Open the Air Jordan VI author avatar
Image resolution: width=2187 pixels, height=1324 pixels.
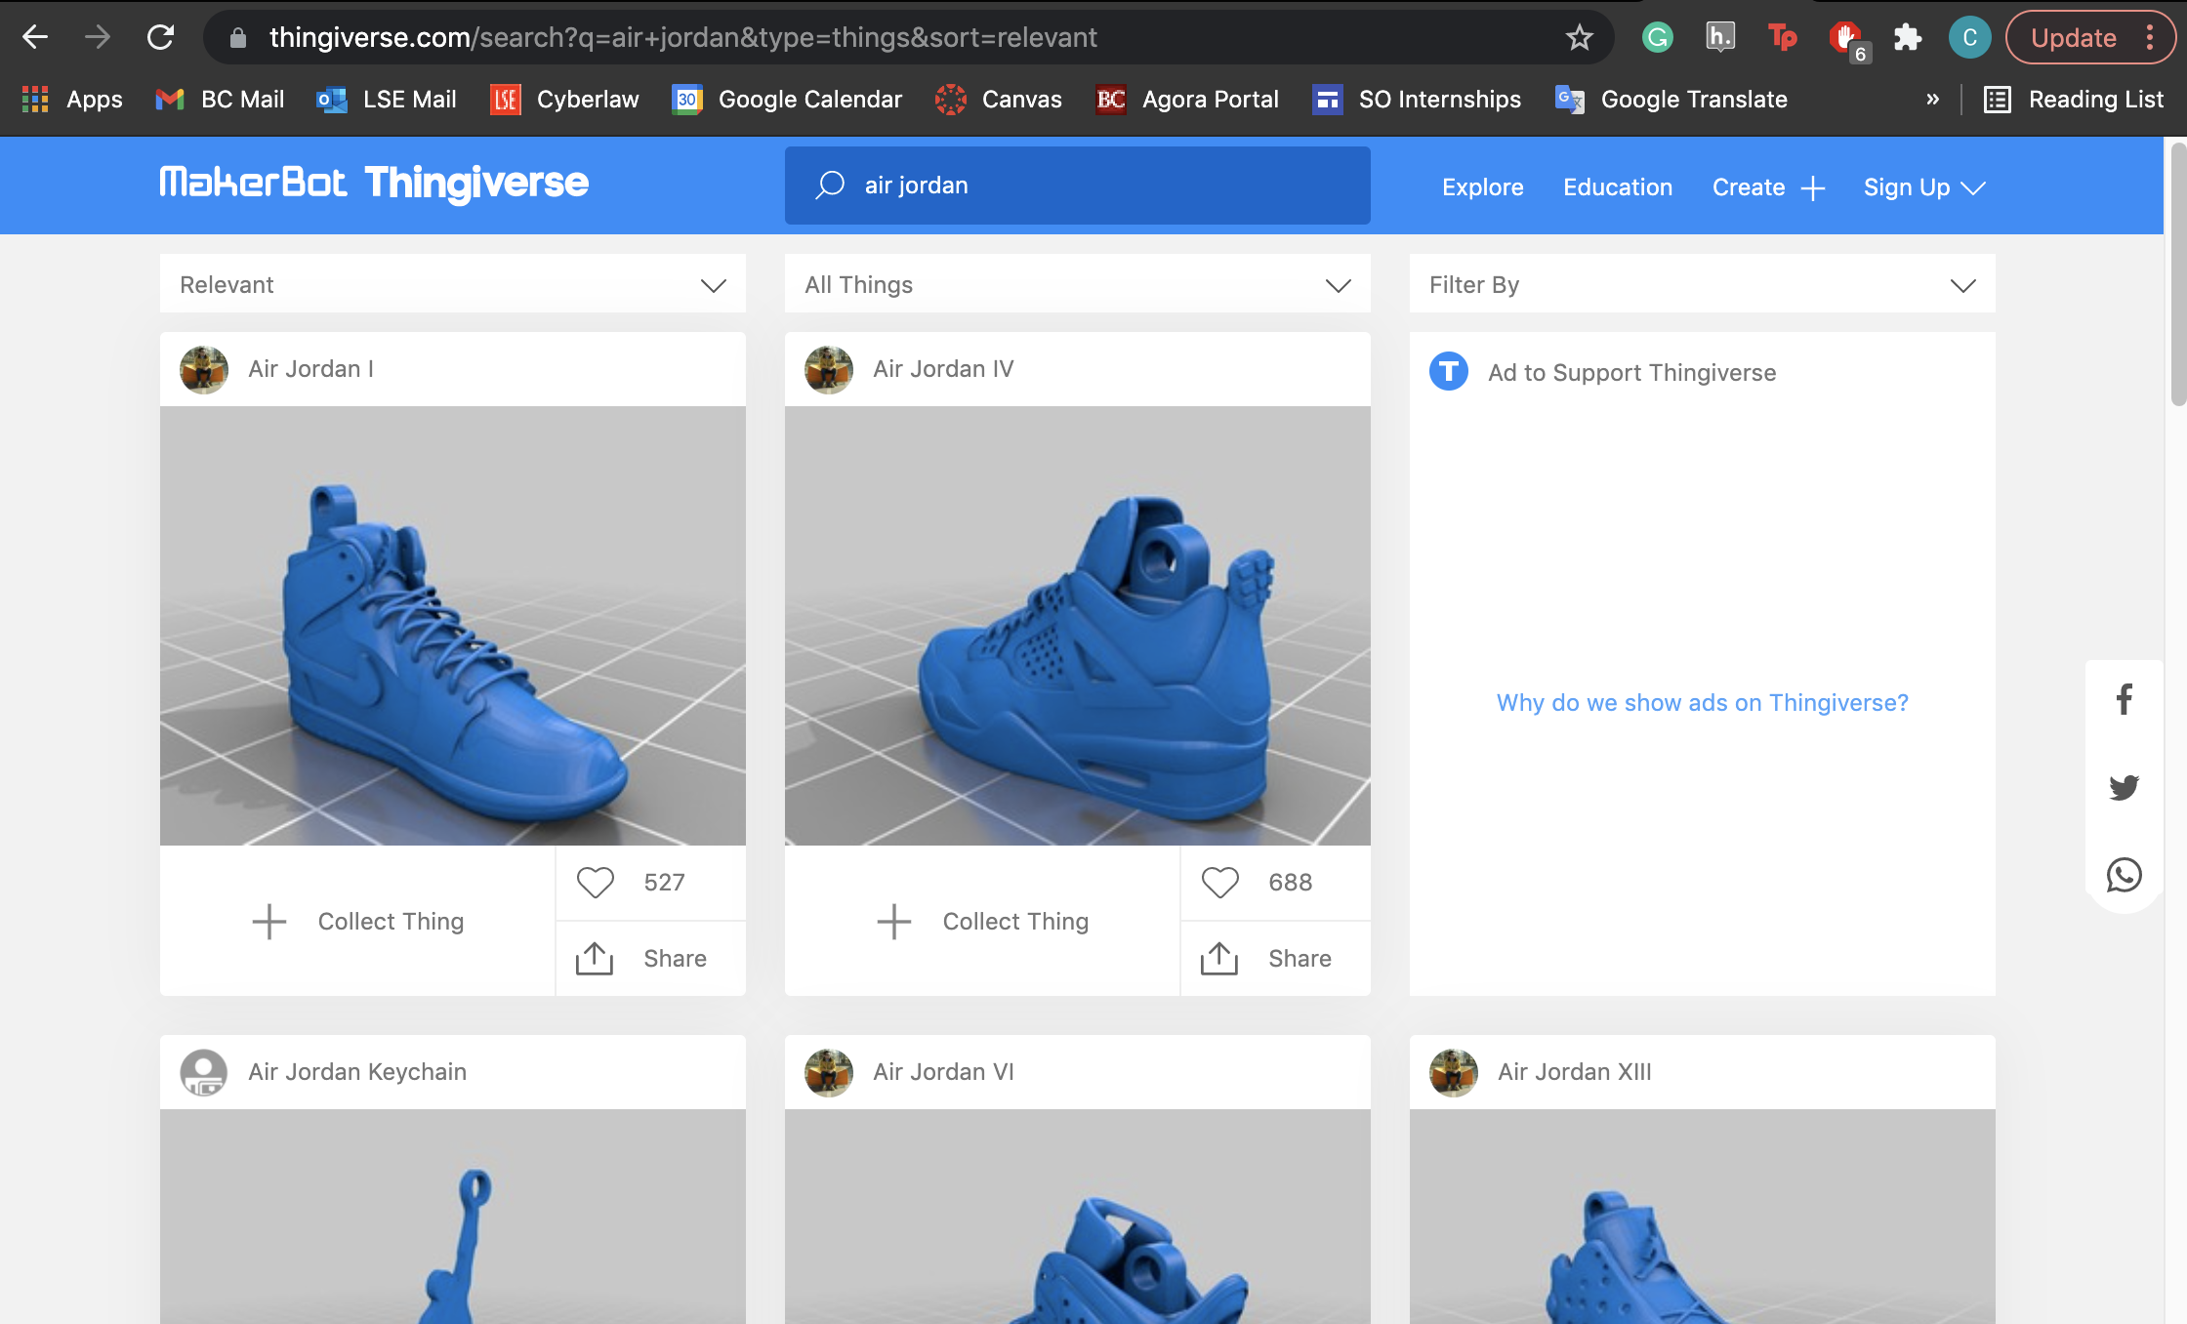coord(829,1072)
